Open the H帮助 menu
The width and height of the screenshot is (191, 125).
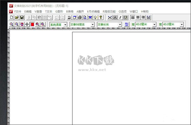tap(145, 11)
